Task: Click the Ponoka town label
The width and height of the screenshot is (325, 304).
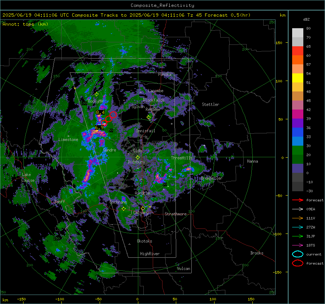Action: 165,74
